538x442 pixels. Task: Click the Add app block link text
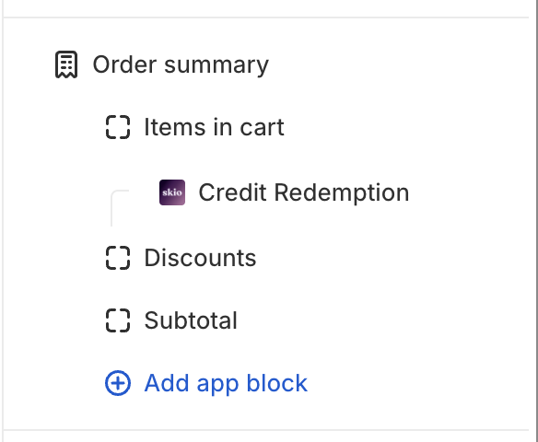[x=226, y=383]
